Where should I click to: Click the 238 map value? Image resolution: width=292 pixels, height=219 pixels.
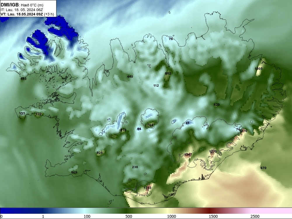135,167
